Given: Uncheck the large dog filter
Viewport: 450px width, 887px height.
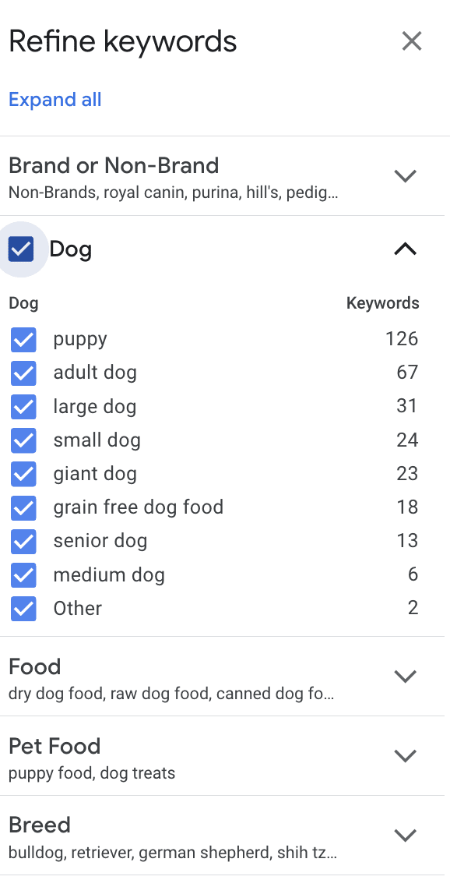Looking at the screenshot, I should pyautogui.click(x=23, y=406).
